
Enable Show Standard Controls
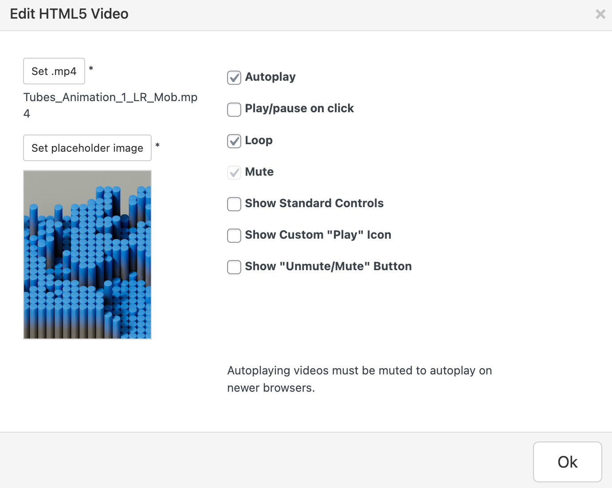(234, 204)
